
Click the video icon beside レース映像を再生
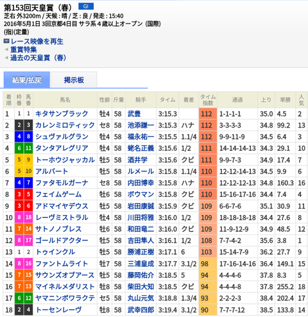[x=6, y=41]
